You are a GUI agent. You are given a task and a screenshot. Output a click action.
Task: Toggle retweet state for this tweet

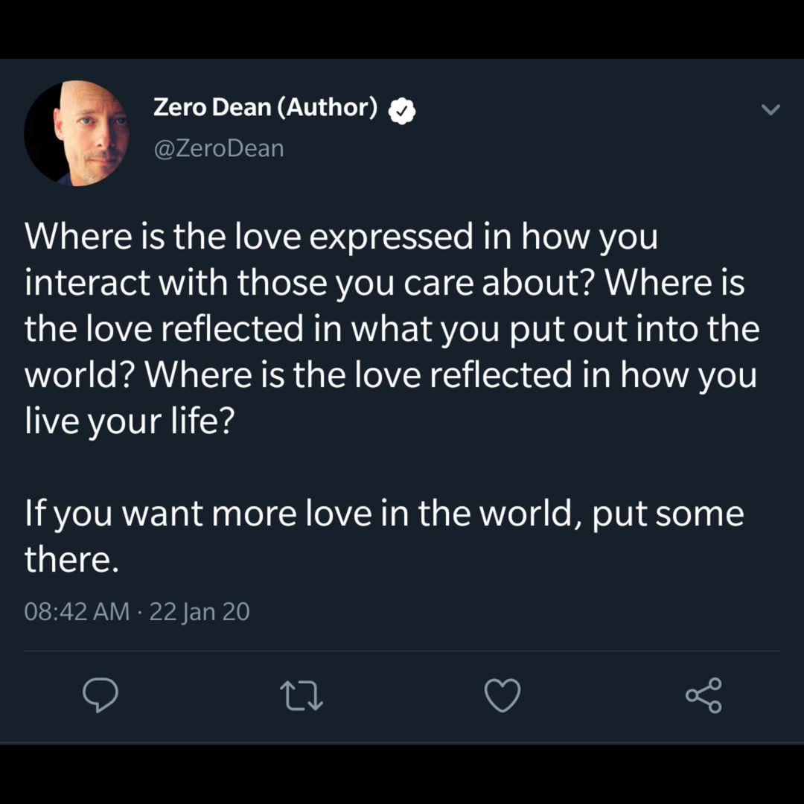[301, 695]
